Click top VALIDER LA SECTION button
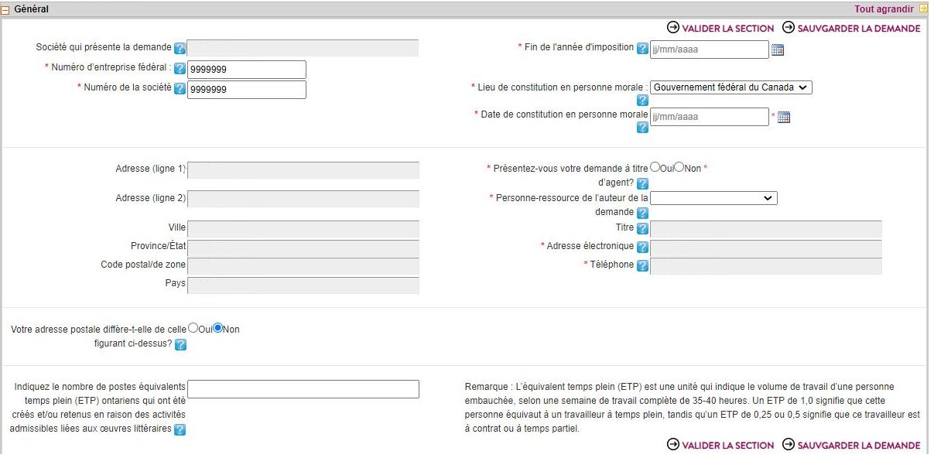Screen dimensions: 934x458 pos(720,29)
